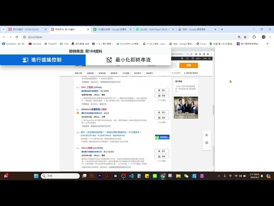274x206 pixels.
Task: Open the 薪資待遇 filter dropdown
Action: pos(103,73)
